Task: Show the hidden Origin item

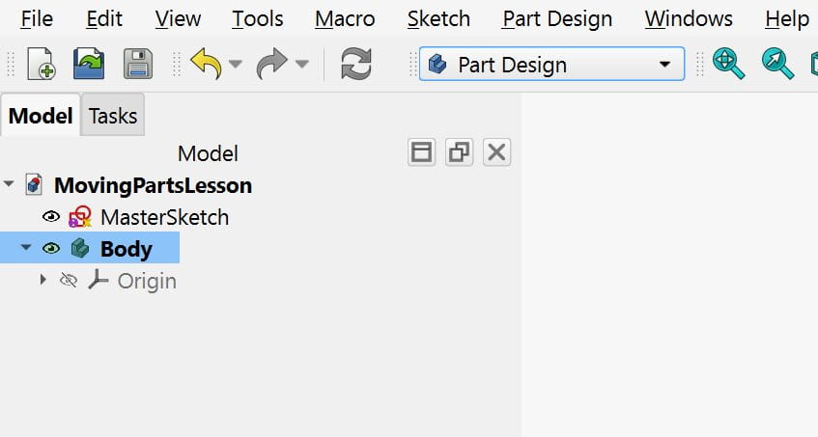Action: coord(69,281)
